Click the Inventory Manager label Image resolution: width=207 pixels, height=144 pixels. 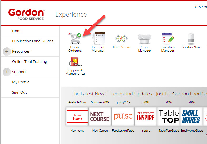(x=168, y=49)
